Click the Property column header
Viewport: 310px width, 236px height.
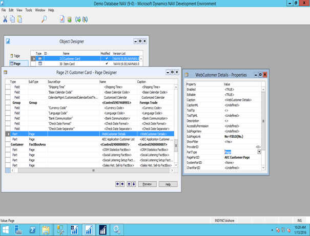[x=205, y=84]
